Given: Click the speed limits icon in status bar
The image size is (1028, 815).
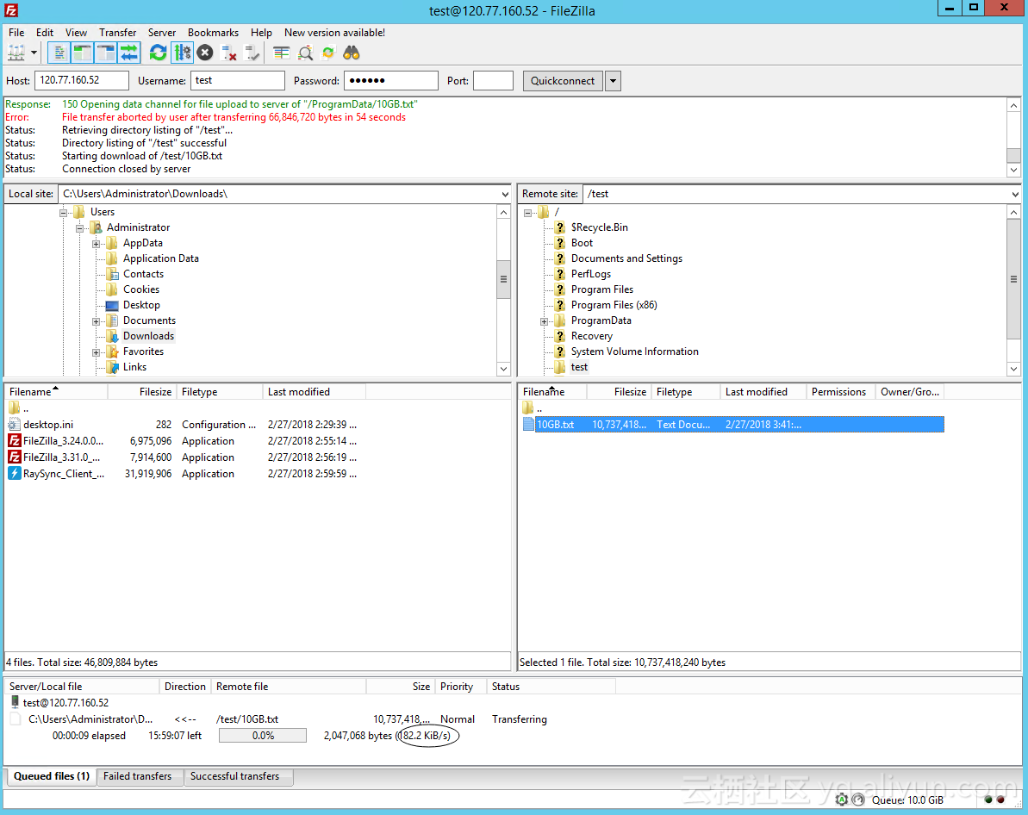Looking at the screenshot, I should pyautogui.click(x=858, y=799).
